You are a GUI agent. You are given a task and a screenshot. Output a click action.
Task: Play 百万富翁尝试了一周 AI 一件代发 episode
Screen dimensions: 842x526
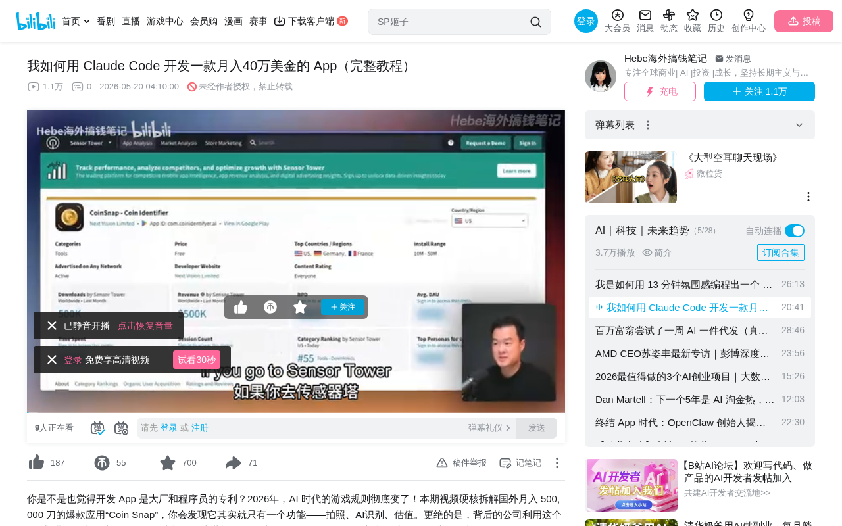pyautogui.click(x=700, y=331)
